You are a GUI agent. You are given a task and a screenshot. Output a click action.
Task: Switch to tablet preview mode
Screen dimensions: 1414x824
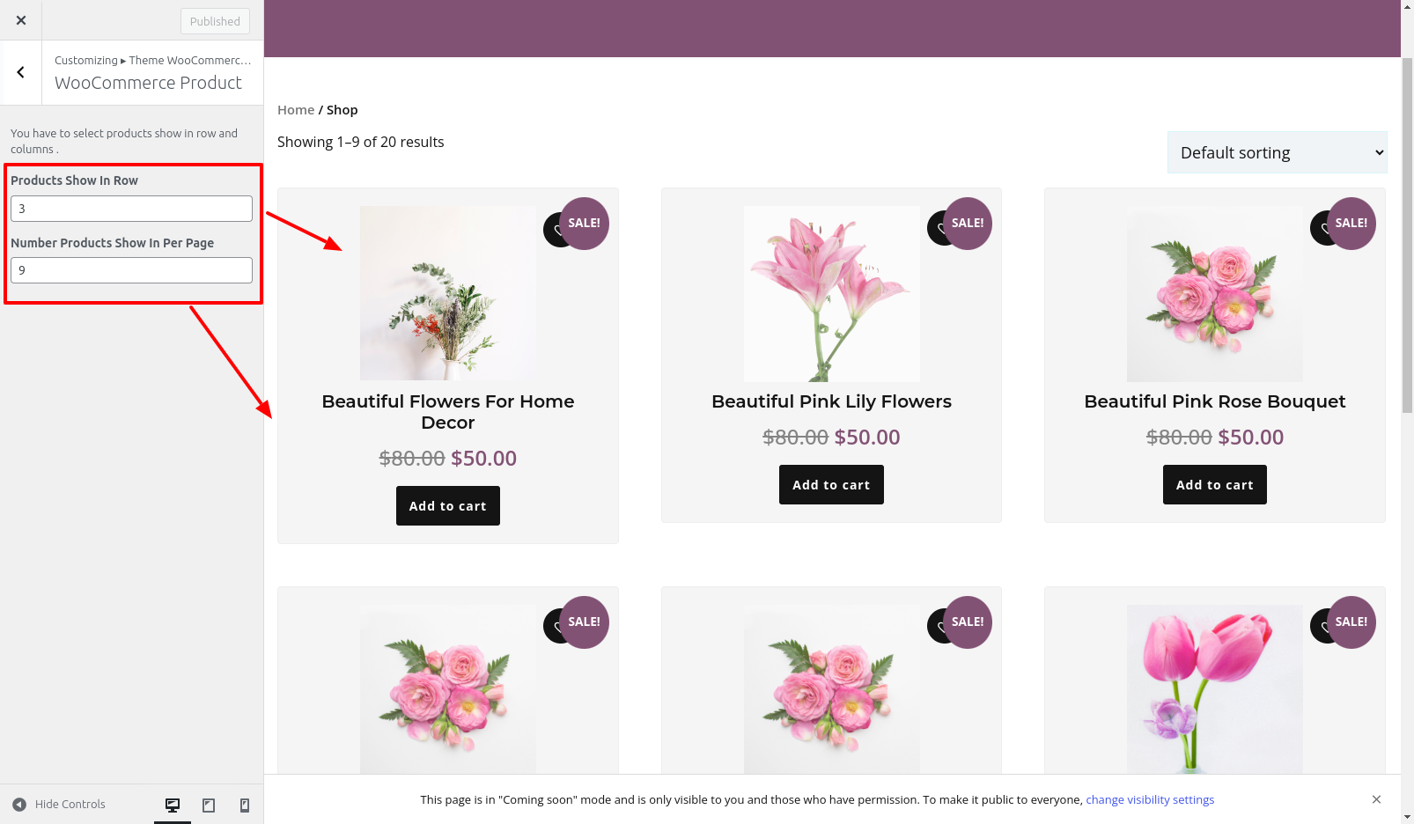(x=209, y=805)
